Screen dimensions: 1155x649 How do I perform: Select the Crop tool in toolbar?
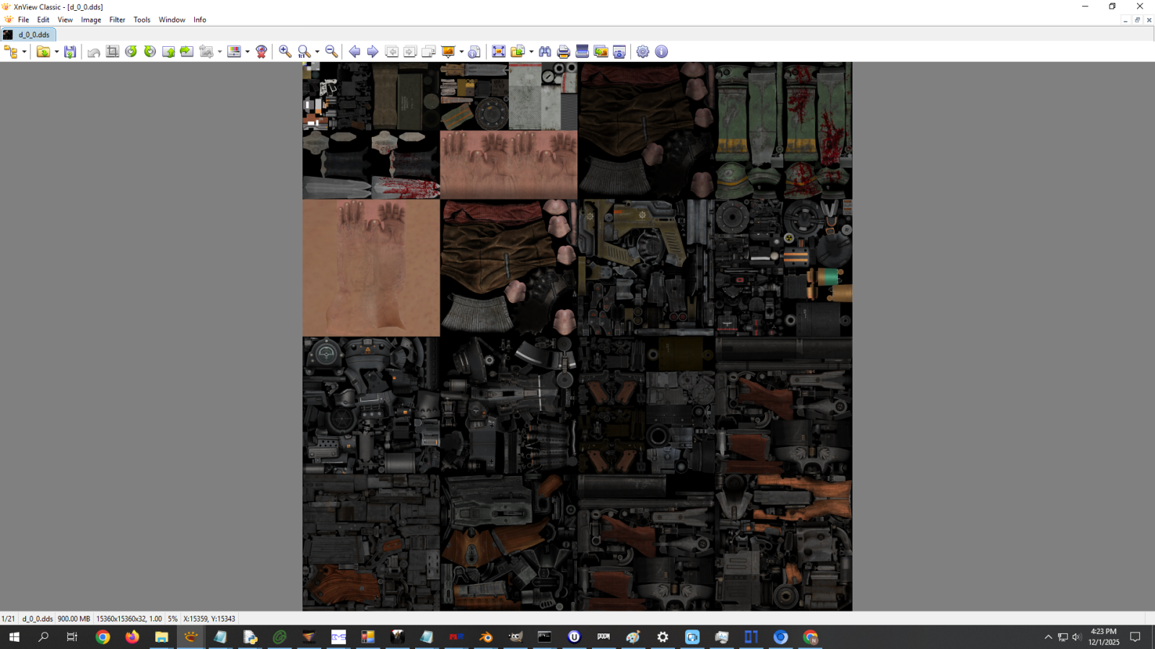click(x=113, y=52)
